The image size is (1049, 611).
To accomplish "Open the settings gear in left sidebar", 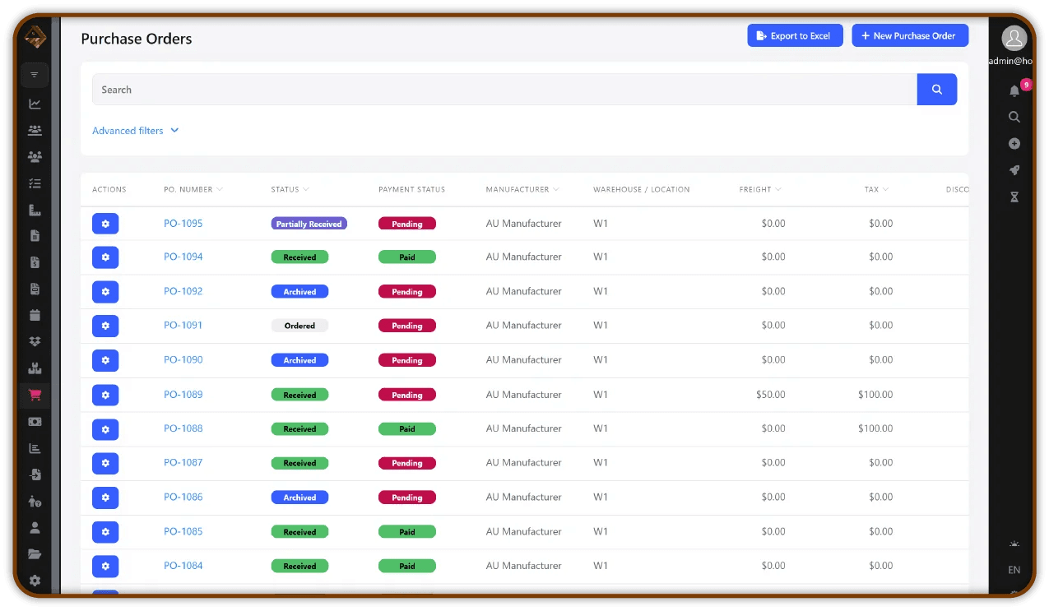I will click(x=35, y=581).
